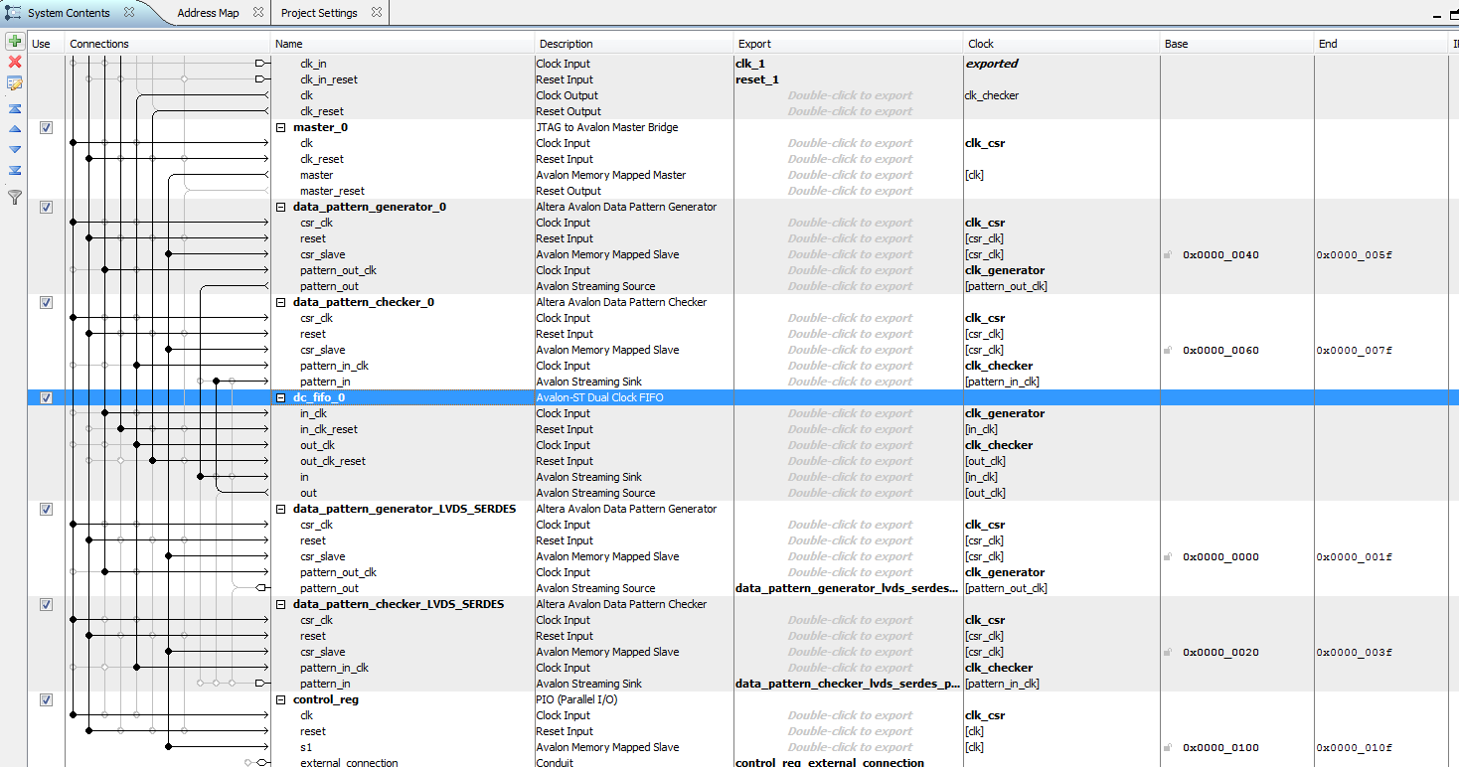Collapse the dc_fifo_0 component node
The height and width of the screenshot is (767, 1459).
[280, 398]
